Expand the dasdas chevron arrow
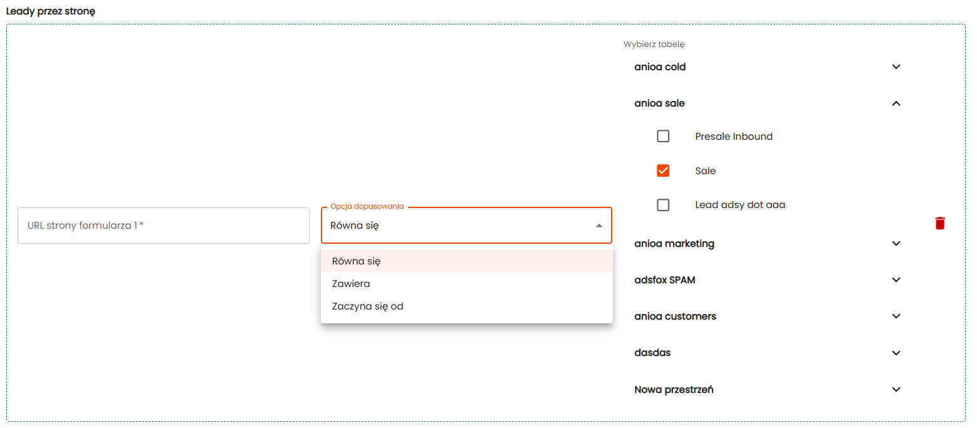The width and height of the screenshot is (977, 428). 896,353
